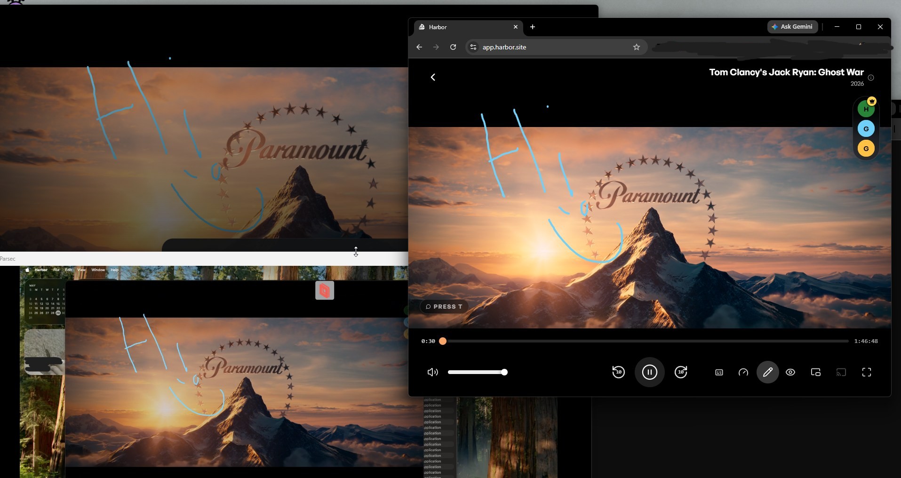Select the blue G participant avatar
Viewport: 901px width, 478px height.
click(x=866, y=128)
